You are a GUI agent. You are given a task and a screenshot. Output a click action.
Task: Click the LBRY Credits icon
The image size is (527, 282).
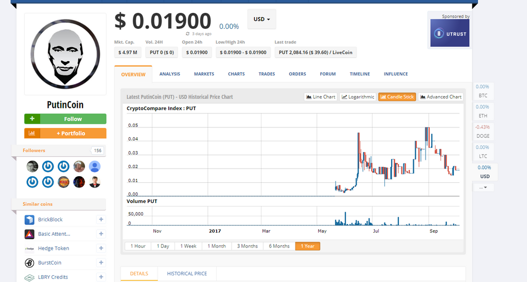[29, 277]
